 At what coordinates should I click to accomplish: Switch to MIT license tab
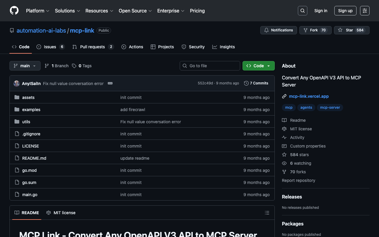61,213
